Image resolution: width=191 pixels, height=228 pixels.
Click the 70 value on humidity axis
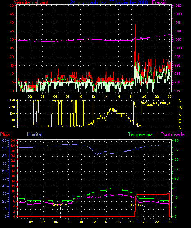5,164
